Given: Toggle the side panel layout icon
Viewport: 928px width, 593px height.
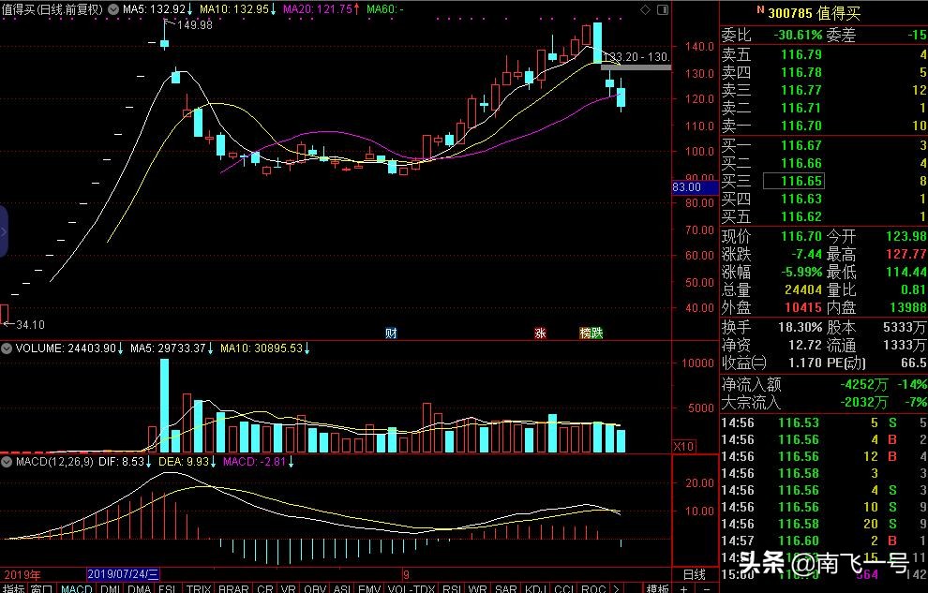Looking at the screenshot, I should [x=663, y=9].
